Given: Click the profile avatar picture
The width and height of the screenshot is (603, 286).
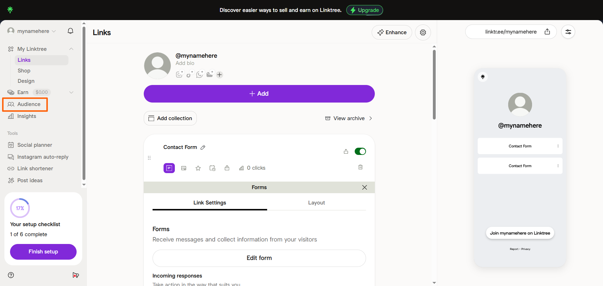Looking at the screenshot, I should click(x=157, y=66).
